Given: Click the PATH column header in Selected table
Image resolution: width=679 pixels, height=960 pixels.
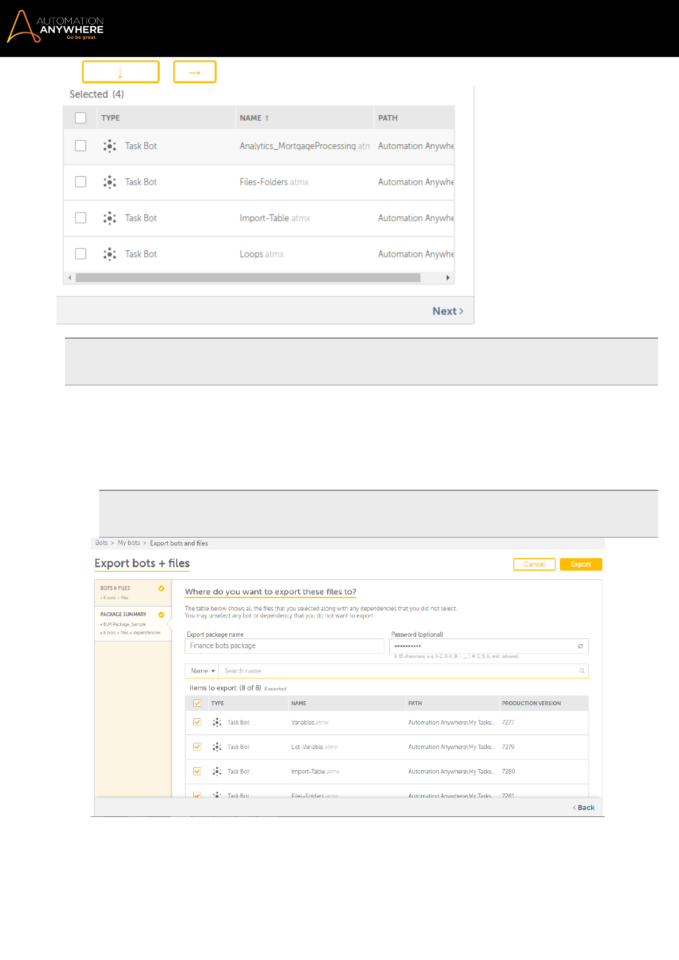Looking at the screenshot, I should [388, 118].
